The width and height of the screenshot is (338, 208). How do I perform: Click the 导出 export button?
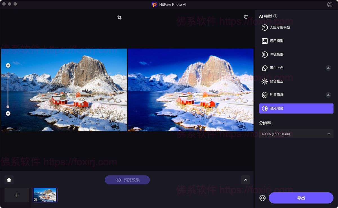[x=301, y=198]
